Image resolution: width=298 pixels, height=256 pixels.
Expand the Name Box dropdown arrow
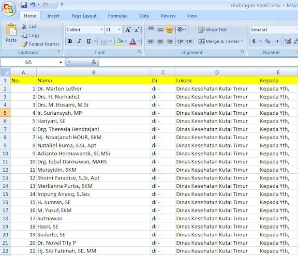[61, 62]
